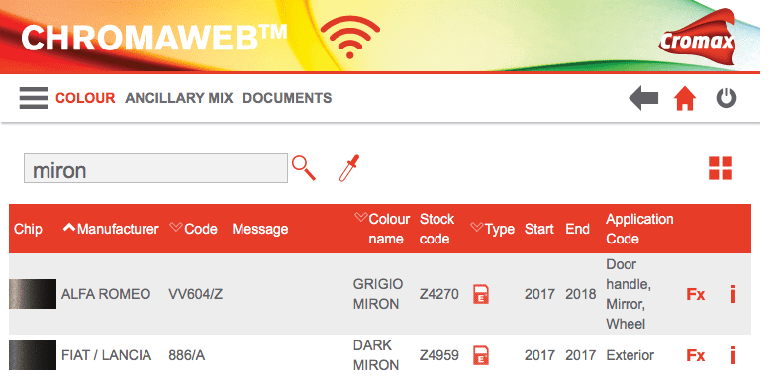Screen dimensions: 775x389
Task: Open the ANCILLARY MIX tab
Action: [x=178, y=98]
